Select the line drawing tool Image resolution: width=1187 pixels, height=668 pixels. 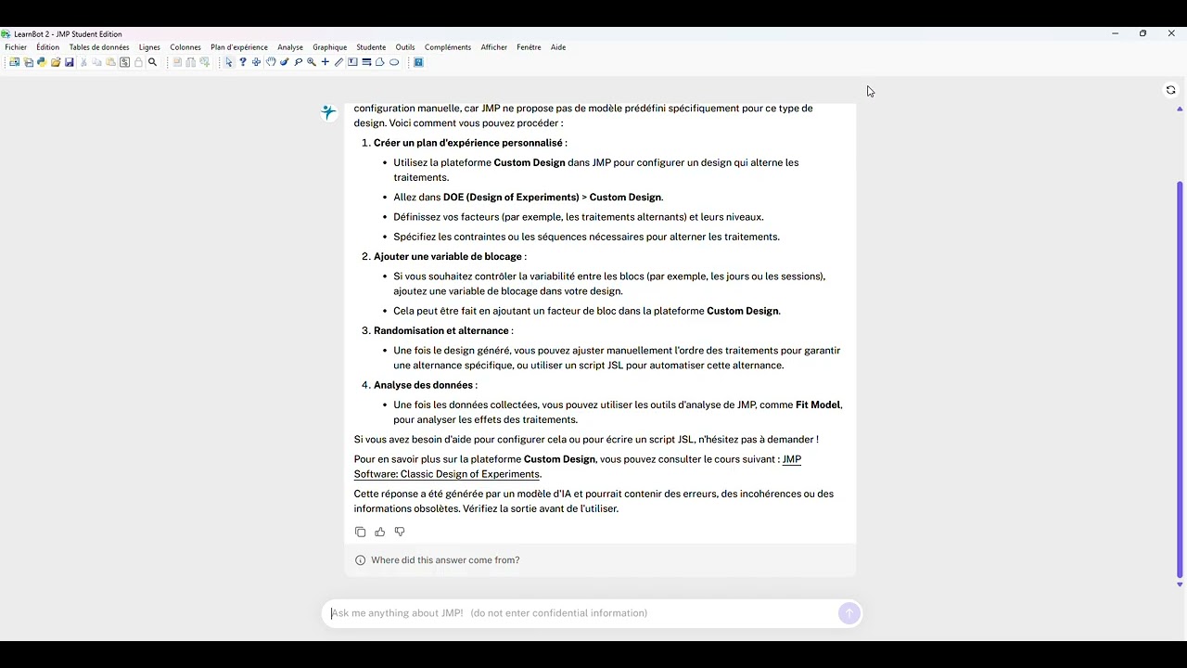coord(367,62)
